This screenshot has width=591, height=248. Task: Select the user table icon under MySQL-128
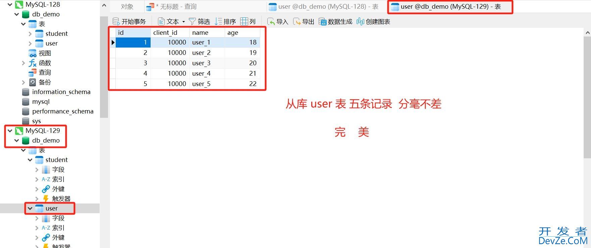click(x=39, y=44)
